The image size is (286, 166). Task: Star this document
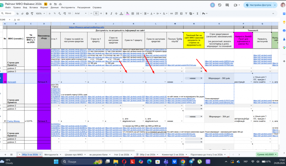tap(51, 4)
